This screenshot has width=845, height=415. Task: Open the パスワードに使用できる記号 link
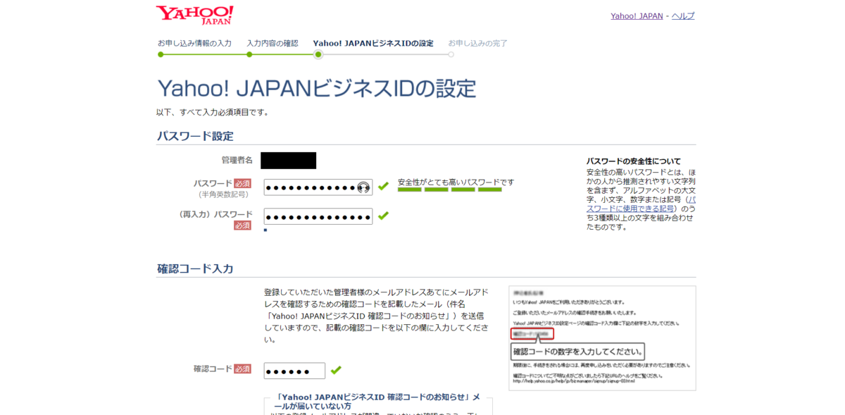(641, 204)
